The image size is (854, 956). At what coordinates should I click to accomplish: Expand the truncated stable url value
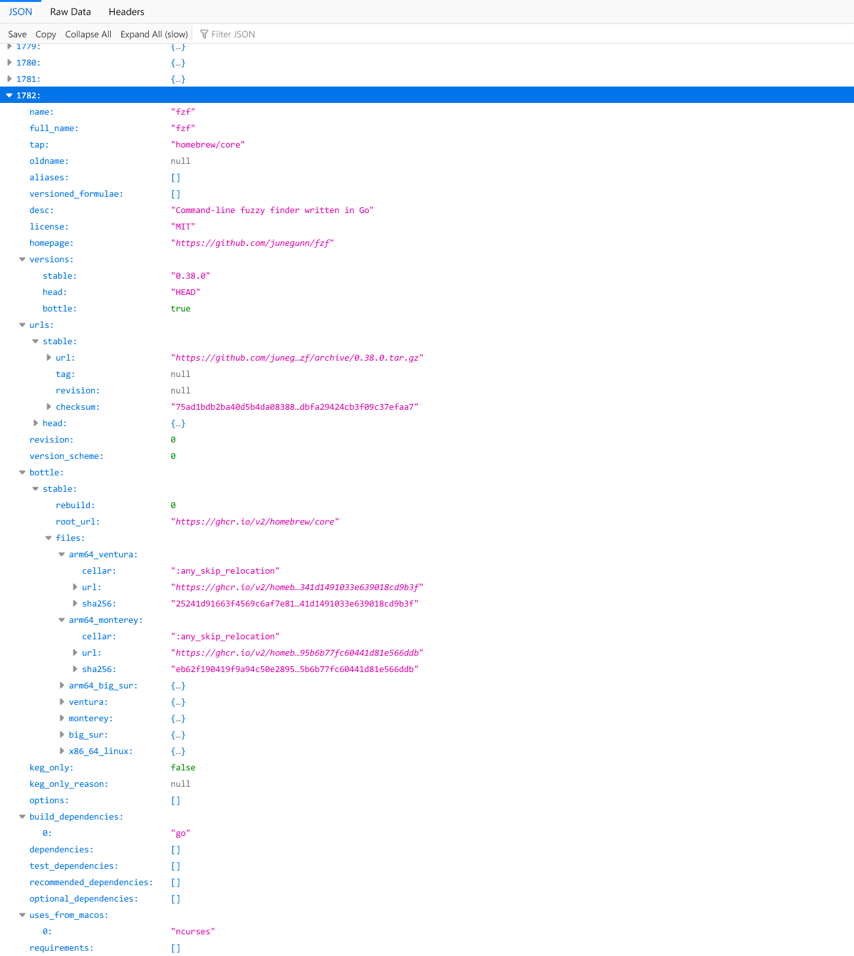coord(49,357)
